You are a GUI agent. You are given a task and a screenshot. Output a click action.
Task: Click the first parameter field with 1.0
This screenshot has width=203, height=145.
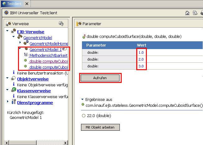(141, 53)
